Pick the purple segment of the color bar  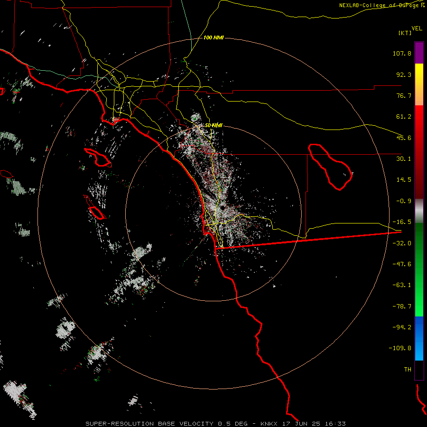coord(419,53)
